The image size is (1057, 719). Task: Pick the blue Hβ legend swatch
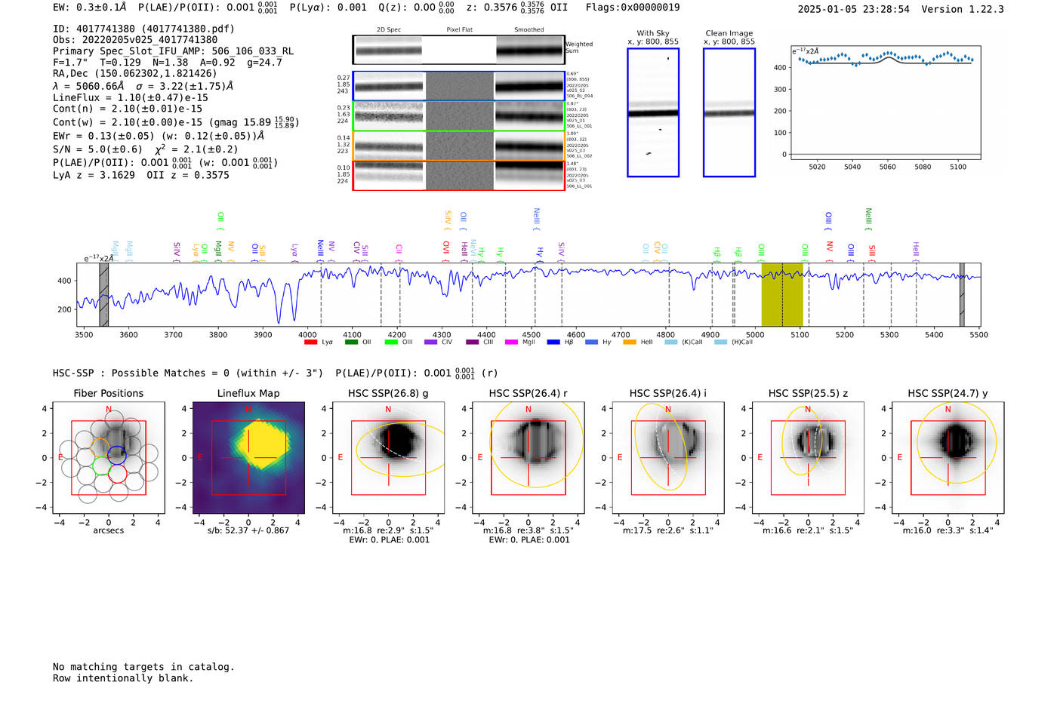click(x=553, y=342)
